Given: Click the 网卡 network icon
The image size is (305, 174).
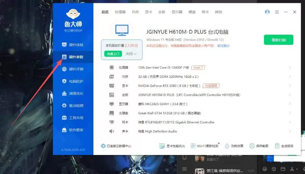Looking at the screenshot, I should (x=112, y=122).
